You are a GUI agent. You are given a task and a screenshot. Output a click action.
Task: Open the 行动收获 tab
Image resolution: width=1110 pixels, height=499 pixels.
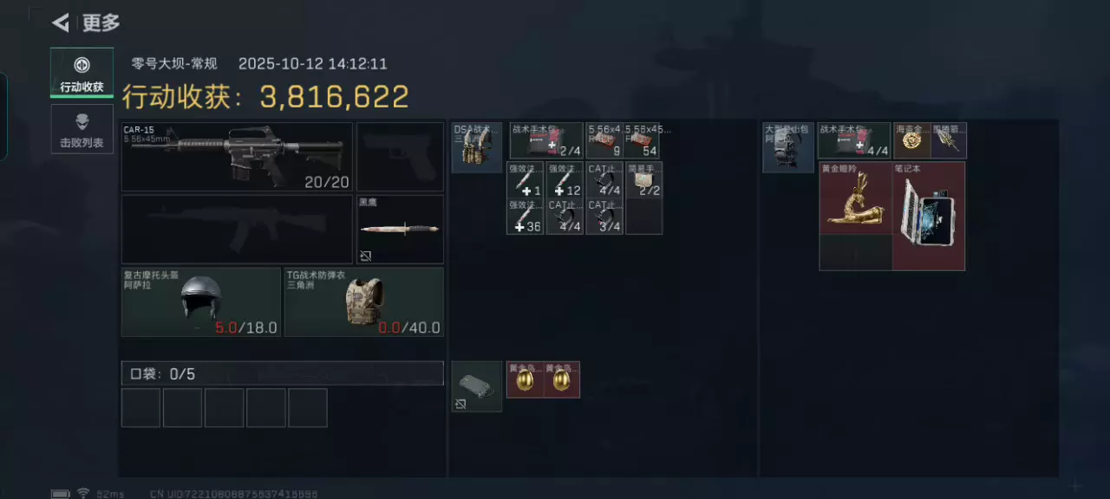(82, 73)
